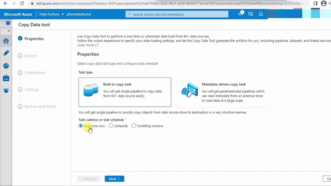Open the Learn more link
The width and height of the screenshot is (331, 186).
(x=86, y=45)
